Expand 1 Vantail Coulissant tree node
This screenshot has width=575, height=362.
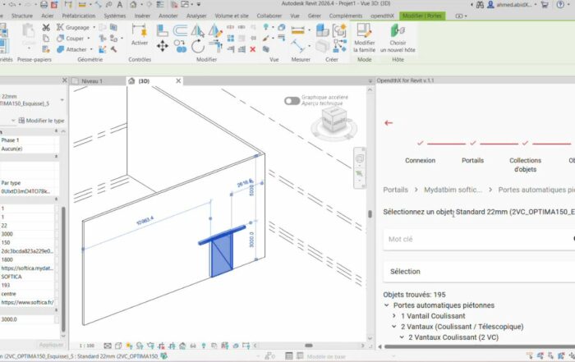pos(394,316)
